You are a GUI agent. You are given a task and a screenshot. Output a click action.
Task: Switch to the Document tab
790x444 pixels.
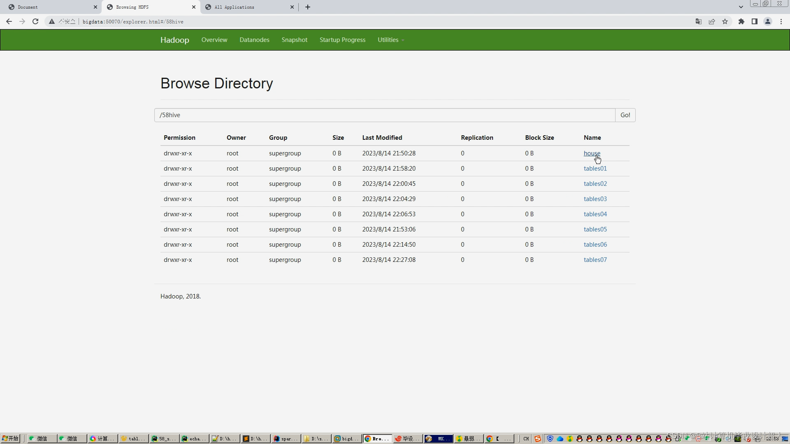click(49, 7)
